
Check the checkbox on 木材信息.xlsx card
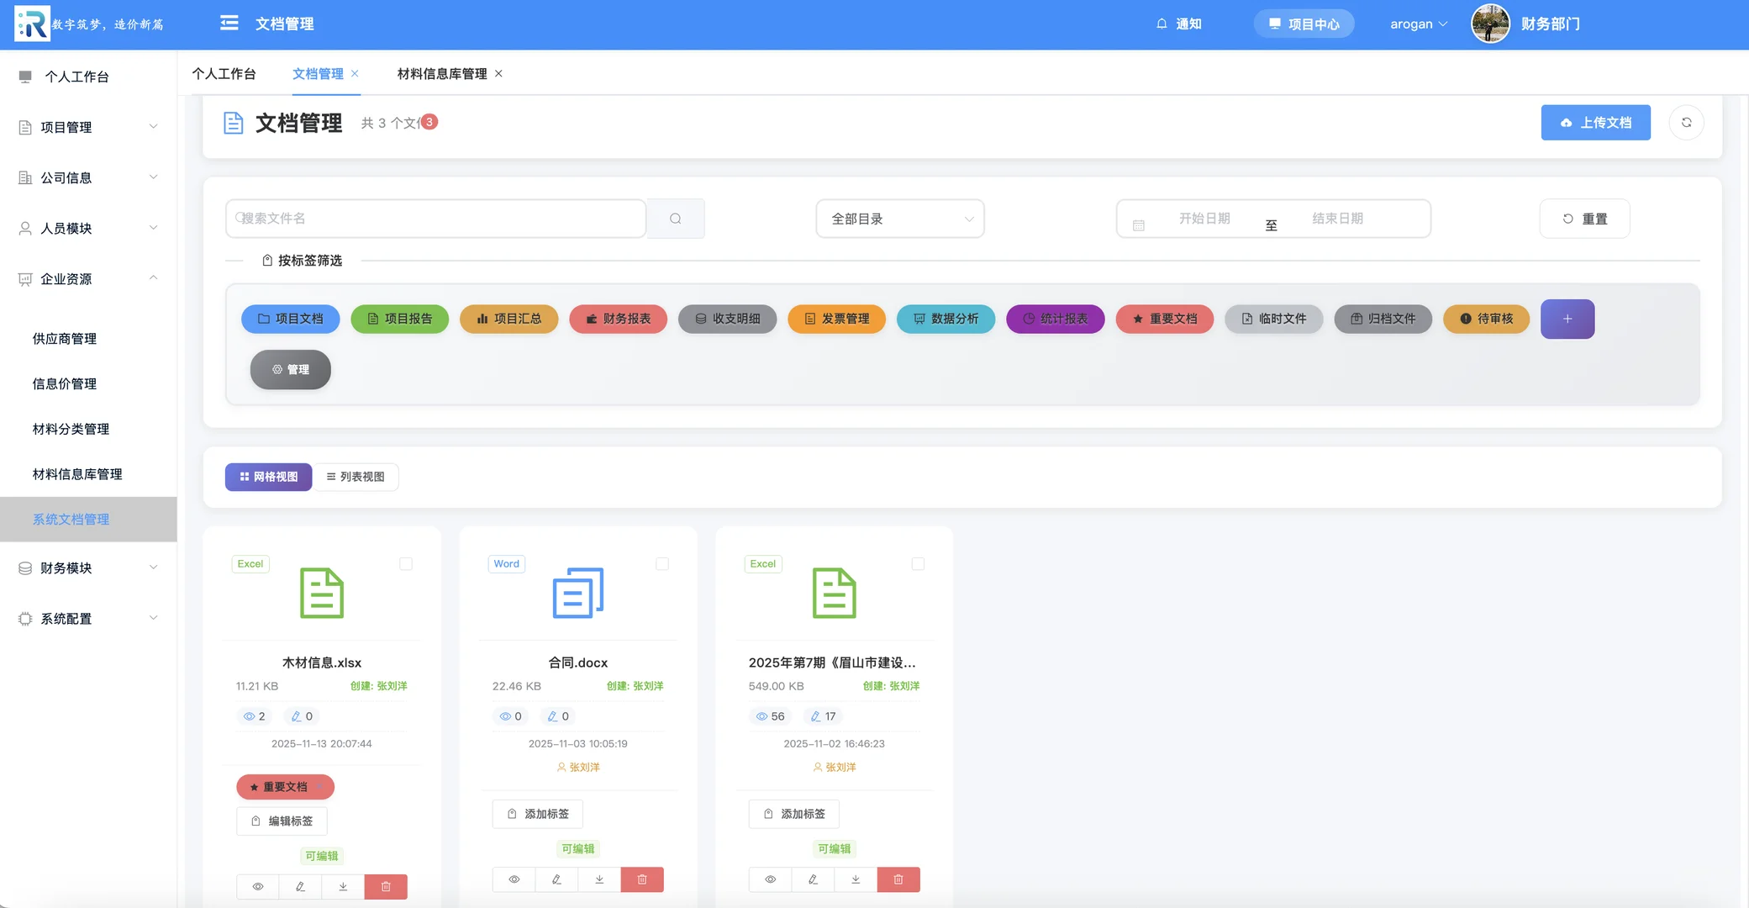pos(406,564)
